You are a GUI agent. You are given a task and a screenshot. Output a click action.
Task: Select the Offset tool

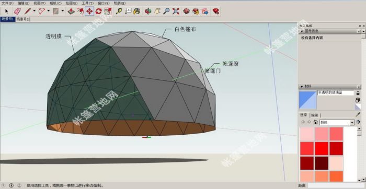point(81,11)
